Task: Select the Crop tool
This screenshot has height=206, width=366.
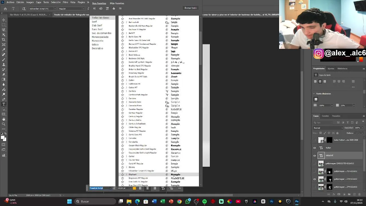Action: (4, 39)
